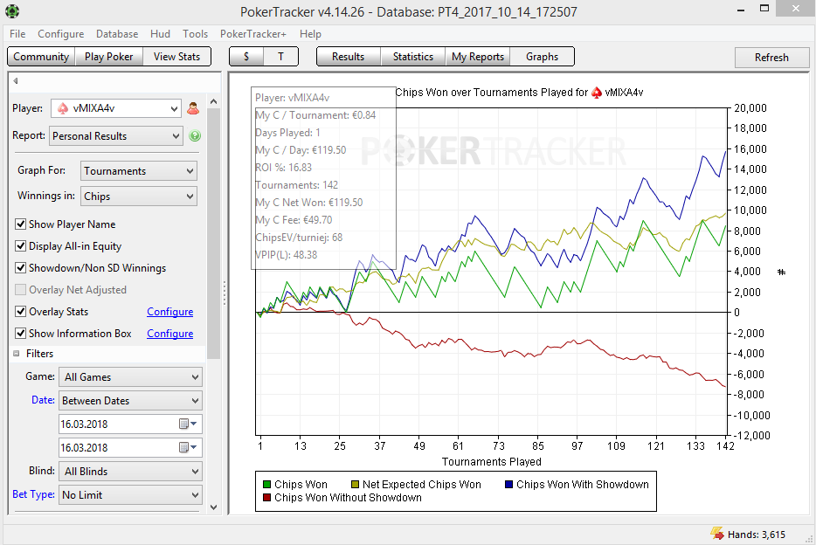Open the end date calendar picker
The image size is (816, 545).
click(188, 447)
